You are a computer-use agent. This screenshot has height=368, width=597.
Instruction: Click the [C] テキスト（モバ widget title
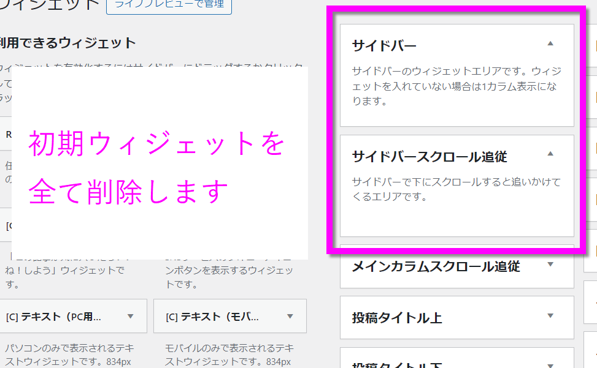pos(212,317)
